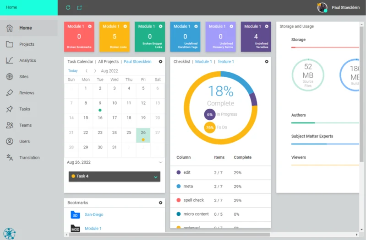Click the Analytics chart icon
Screen dimensions: 366x240
tap(9, 60)
